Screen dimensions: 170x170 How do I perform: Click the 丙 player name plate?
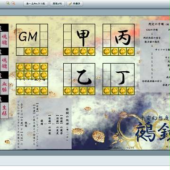122,36
